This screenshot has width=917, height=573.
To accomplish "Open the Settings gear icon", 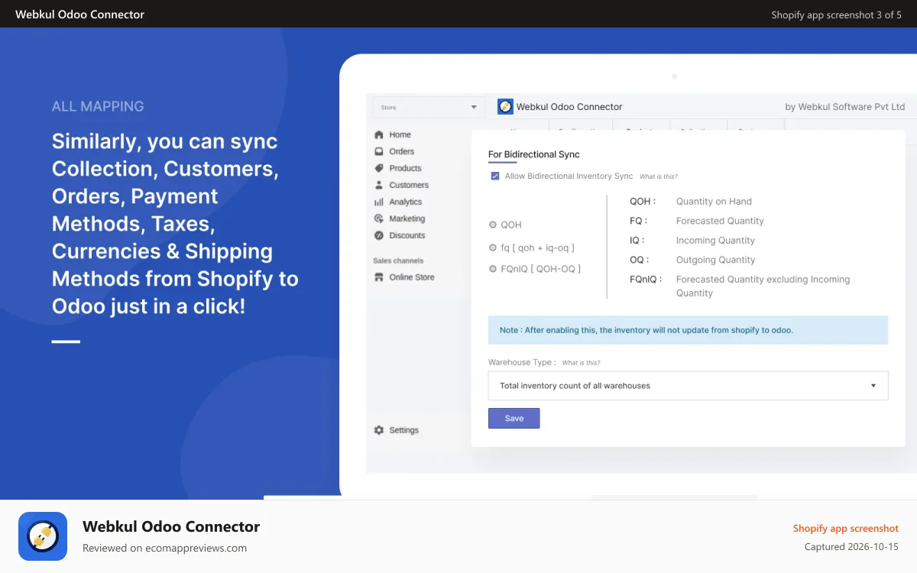I will [x=378, y=430].
